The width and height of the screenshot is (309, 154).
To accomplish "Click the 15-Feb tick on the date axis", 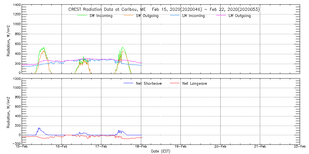I will (x=22, y=147).
